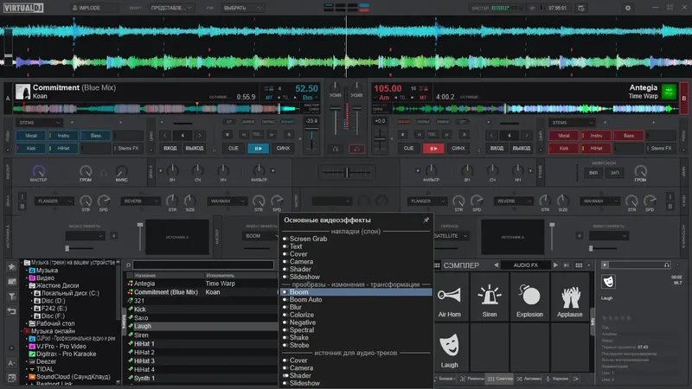Go to next sampler bank arrow
692x389 pixels.
coord(555,265)
